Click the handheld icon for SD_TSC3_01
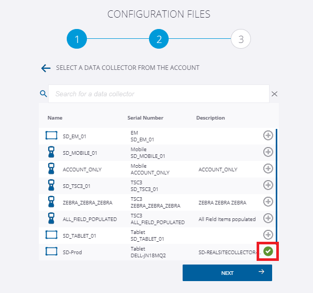The width and height of the screenshot is (313, 293). (51, 185)
